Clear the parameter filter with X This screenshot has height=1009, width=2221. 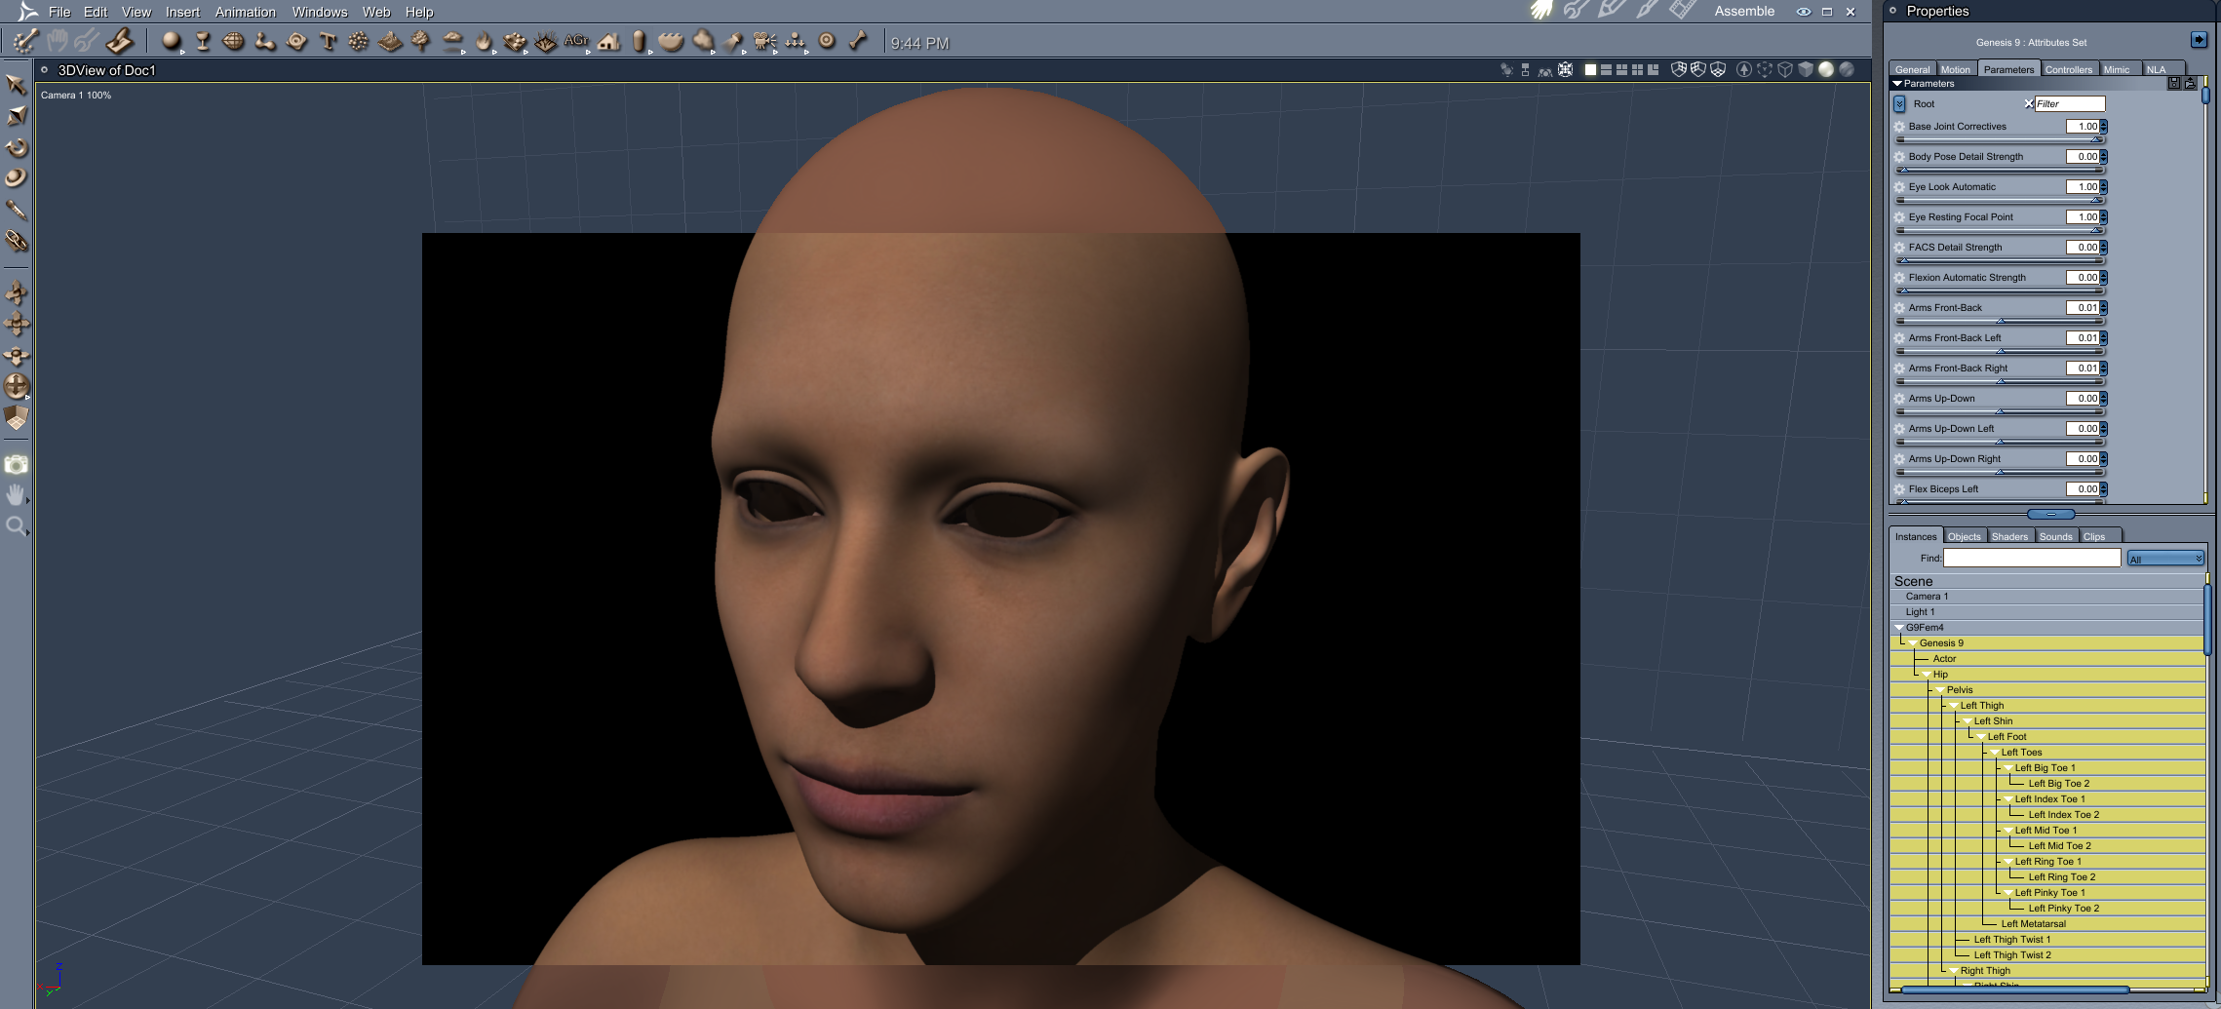pos(2029,103)
